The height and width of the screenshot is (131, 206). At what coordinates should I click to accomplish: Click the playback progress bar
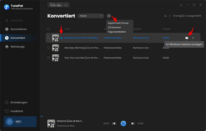123,116
